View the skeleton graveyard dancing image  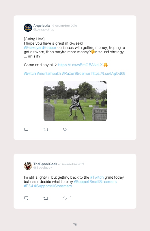(75, 101)
